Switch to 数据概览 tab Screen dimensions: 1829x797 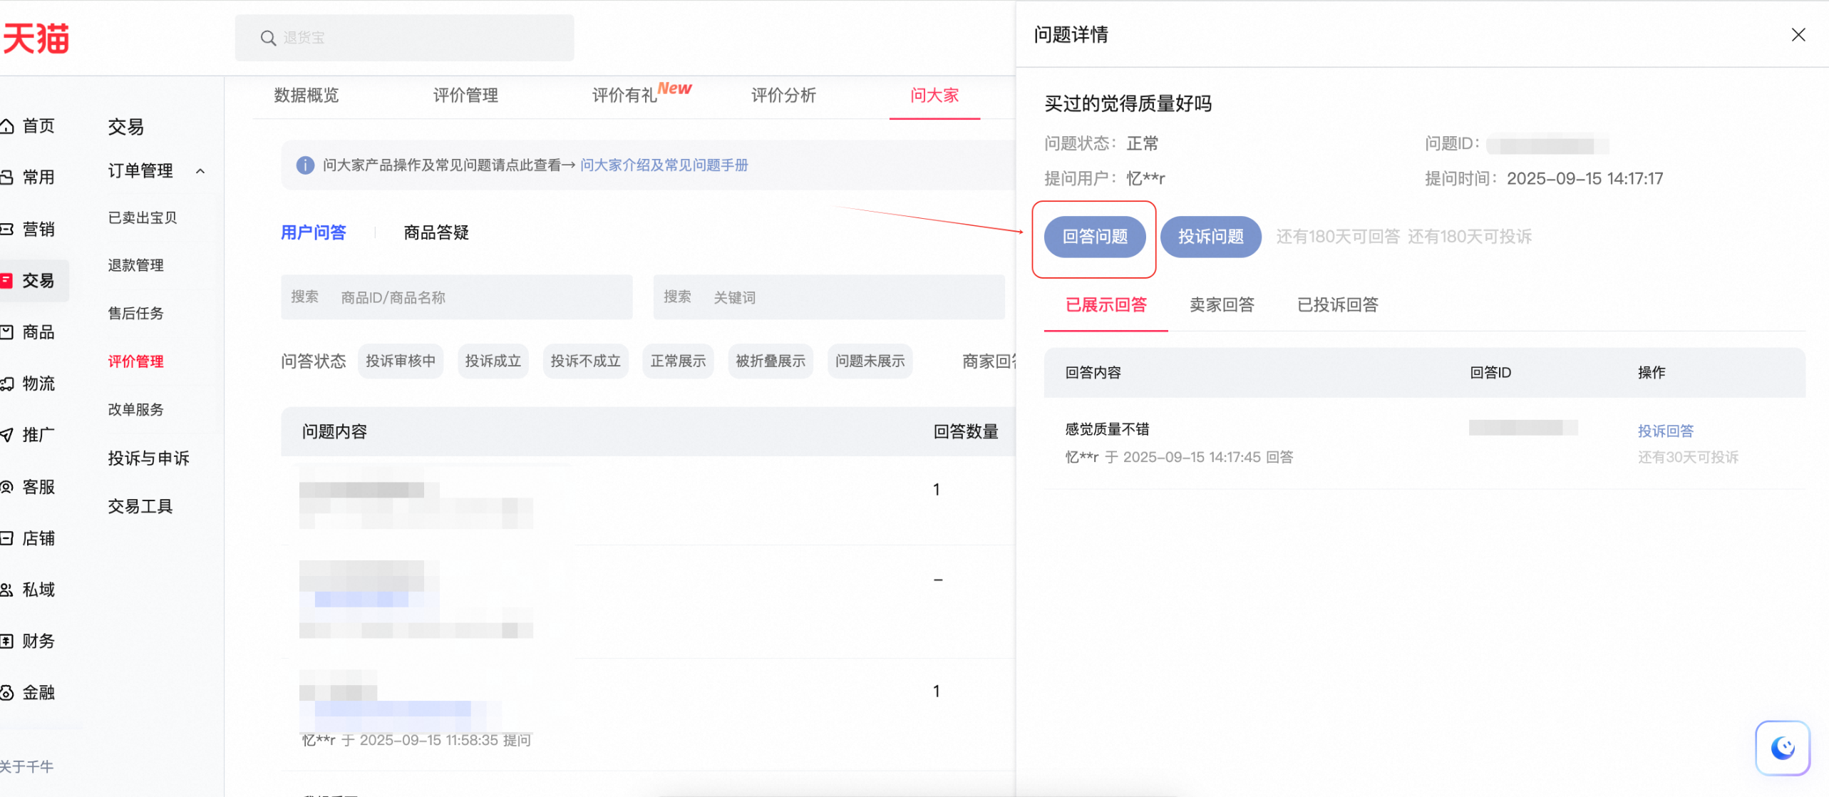click(x=306, y=96)
